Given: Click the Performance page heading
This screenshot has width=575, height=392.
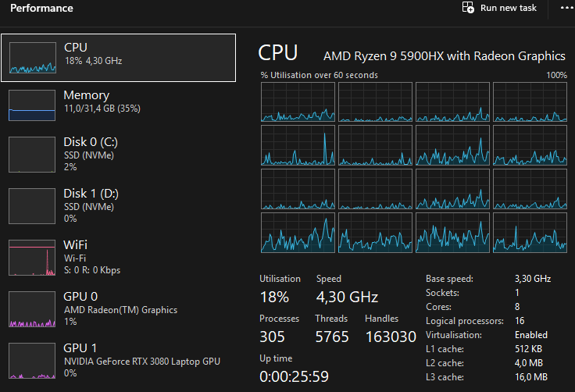Looking at the screenshot, I should [41, 9].
